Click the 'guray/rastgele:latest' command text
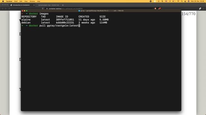The height and width of the screenshot is (115, 206). tap(63, 26)
